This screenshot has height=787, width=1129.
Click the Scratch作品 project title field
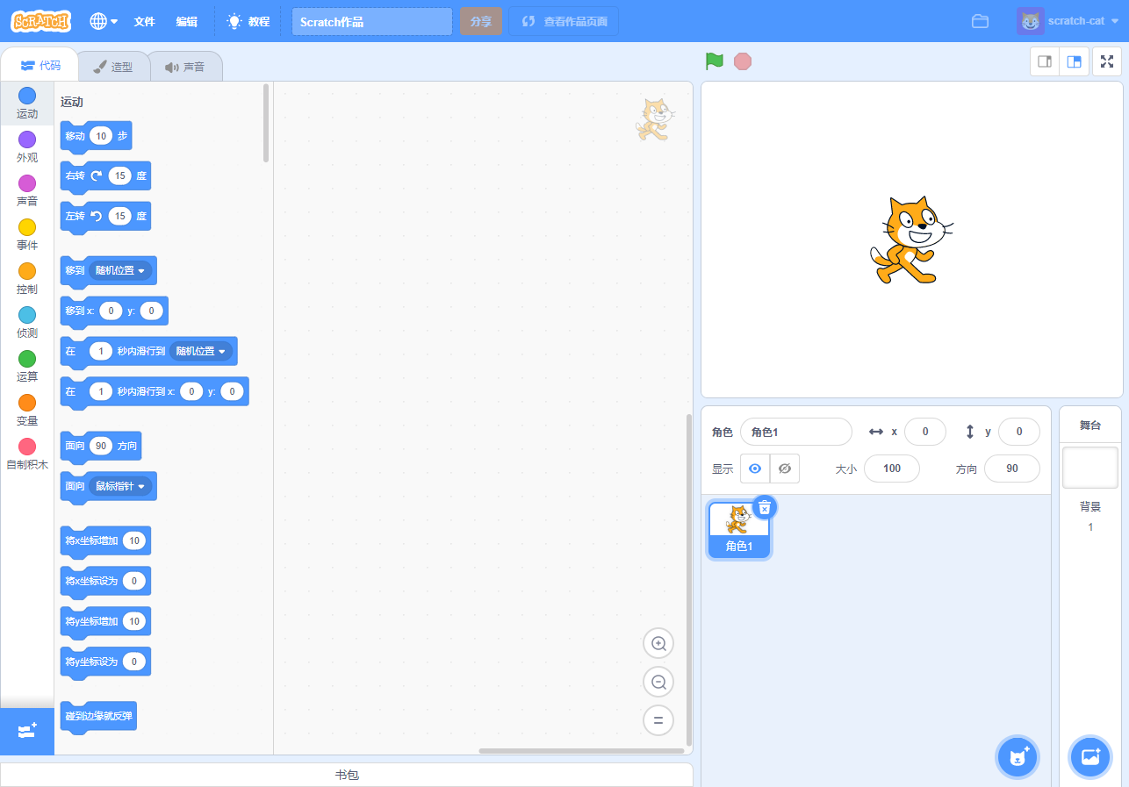[x=372, y=22]
